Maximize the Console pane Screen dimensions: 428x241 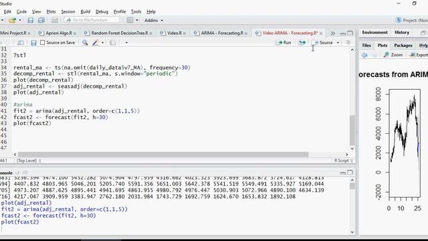point(350,173)
